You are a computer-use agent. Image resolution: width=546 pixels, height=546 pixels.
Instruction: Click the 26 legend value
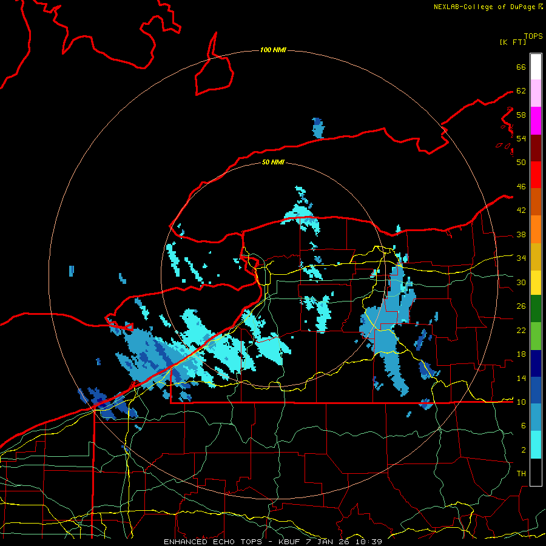[x=521, y=306]
